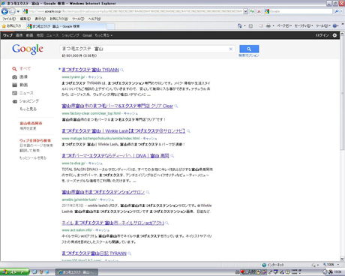
Task: Open the ツール dropdown in command bar
Action: pyautogui.click(x=323, y=25)
